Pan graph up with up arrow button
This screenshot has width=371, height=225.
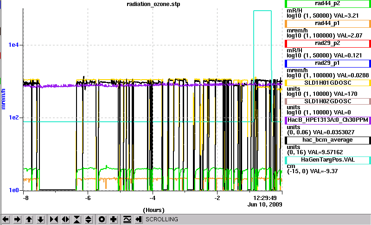(29, 219)
